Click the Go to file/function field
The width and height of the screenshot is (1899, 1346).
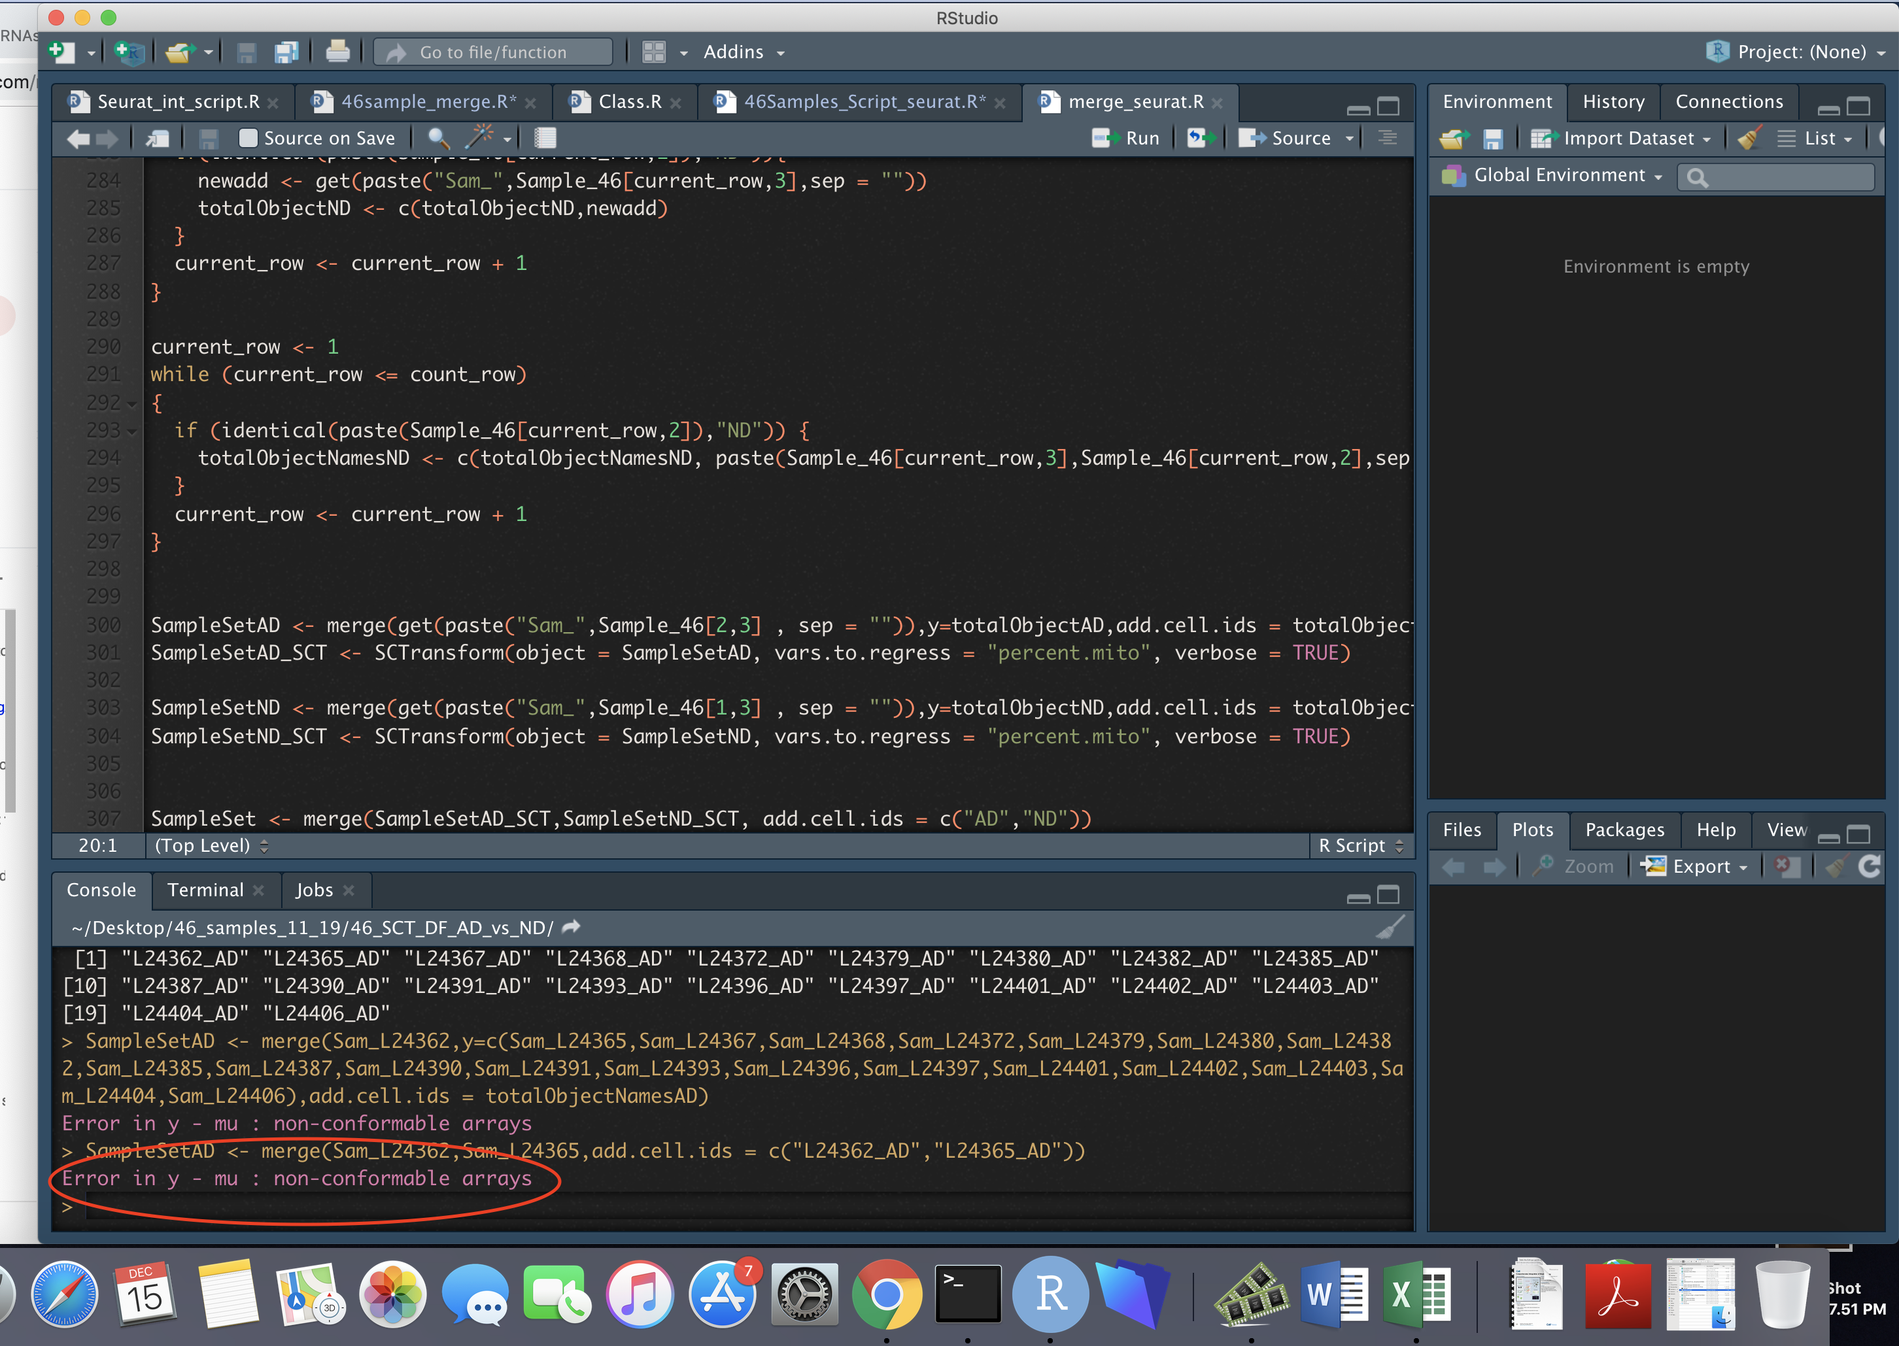[494, 52]
